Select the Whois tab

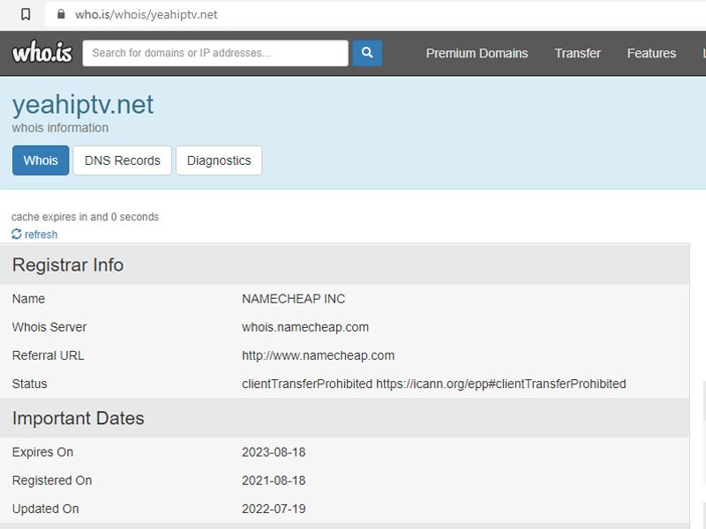(x=41, y=160)
